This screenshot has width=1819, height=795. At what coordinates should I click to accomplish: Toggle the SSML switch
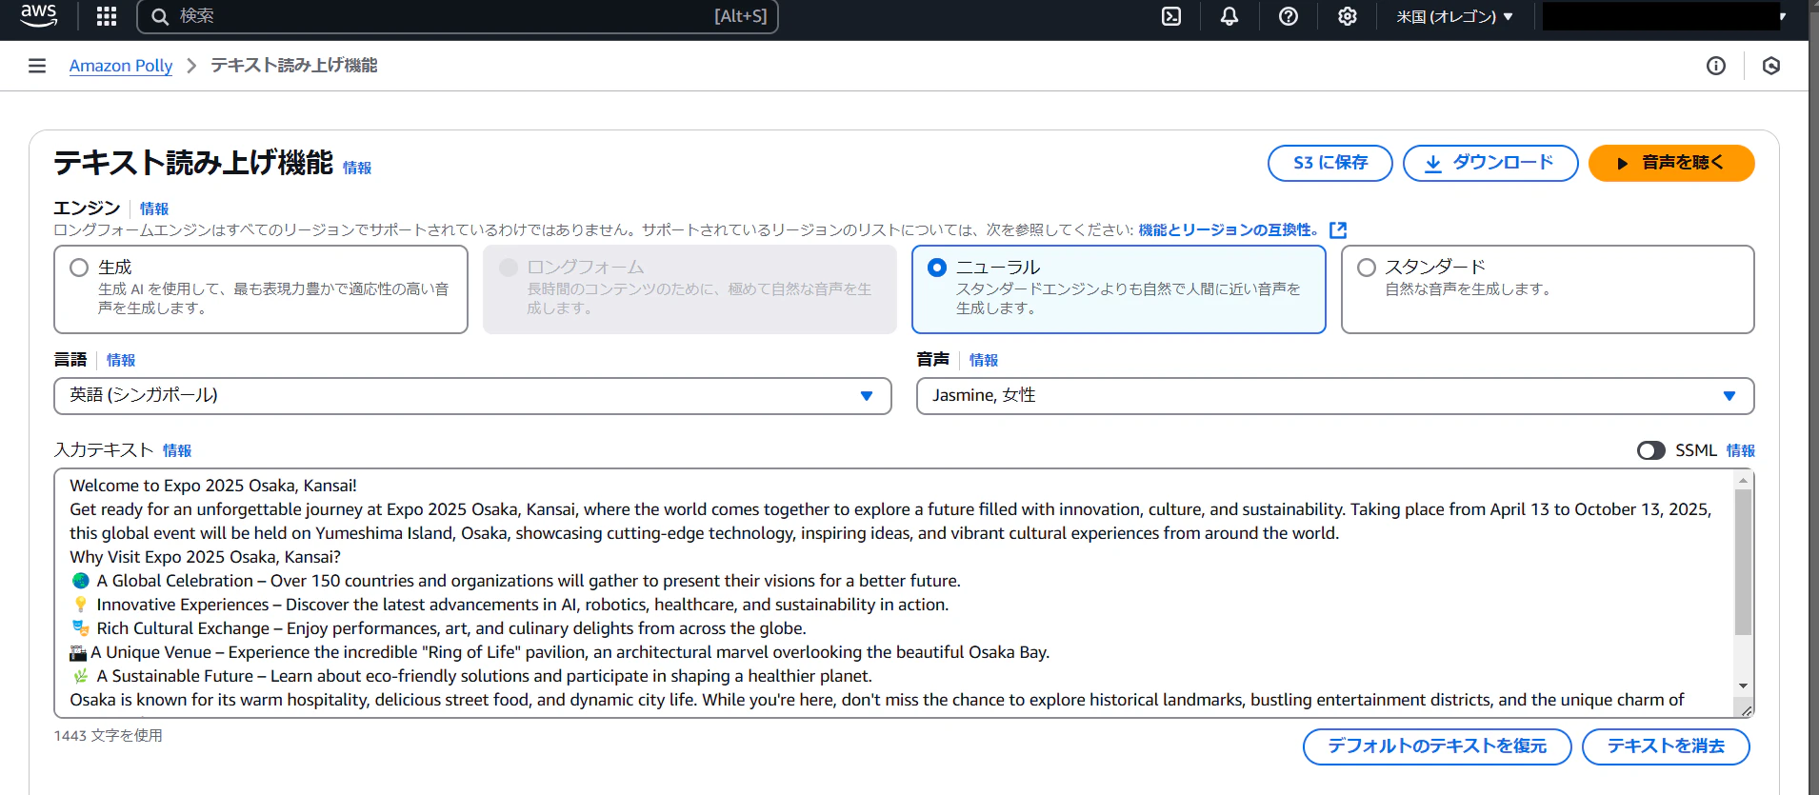(1651, 450)
